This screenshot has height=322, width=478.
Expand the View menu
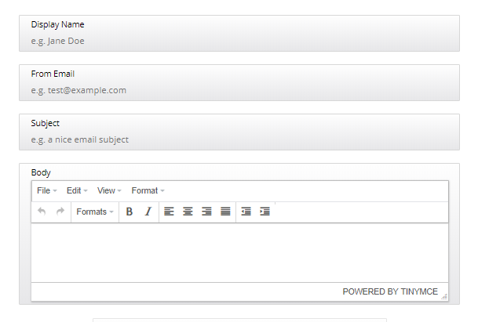(x=109, y=190)
